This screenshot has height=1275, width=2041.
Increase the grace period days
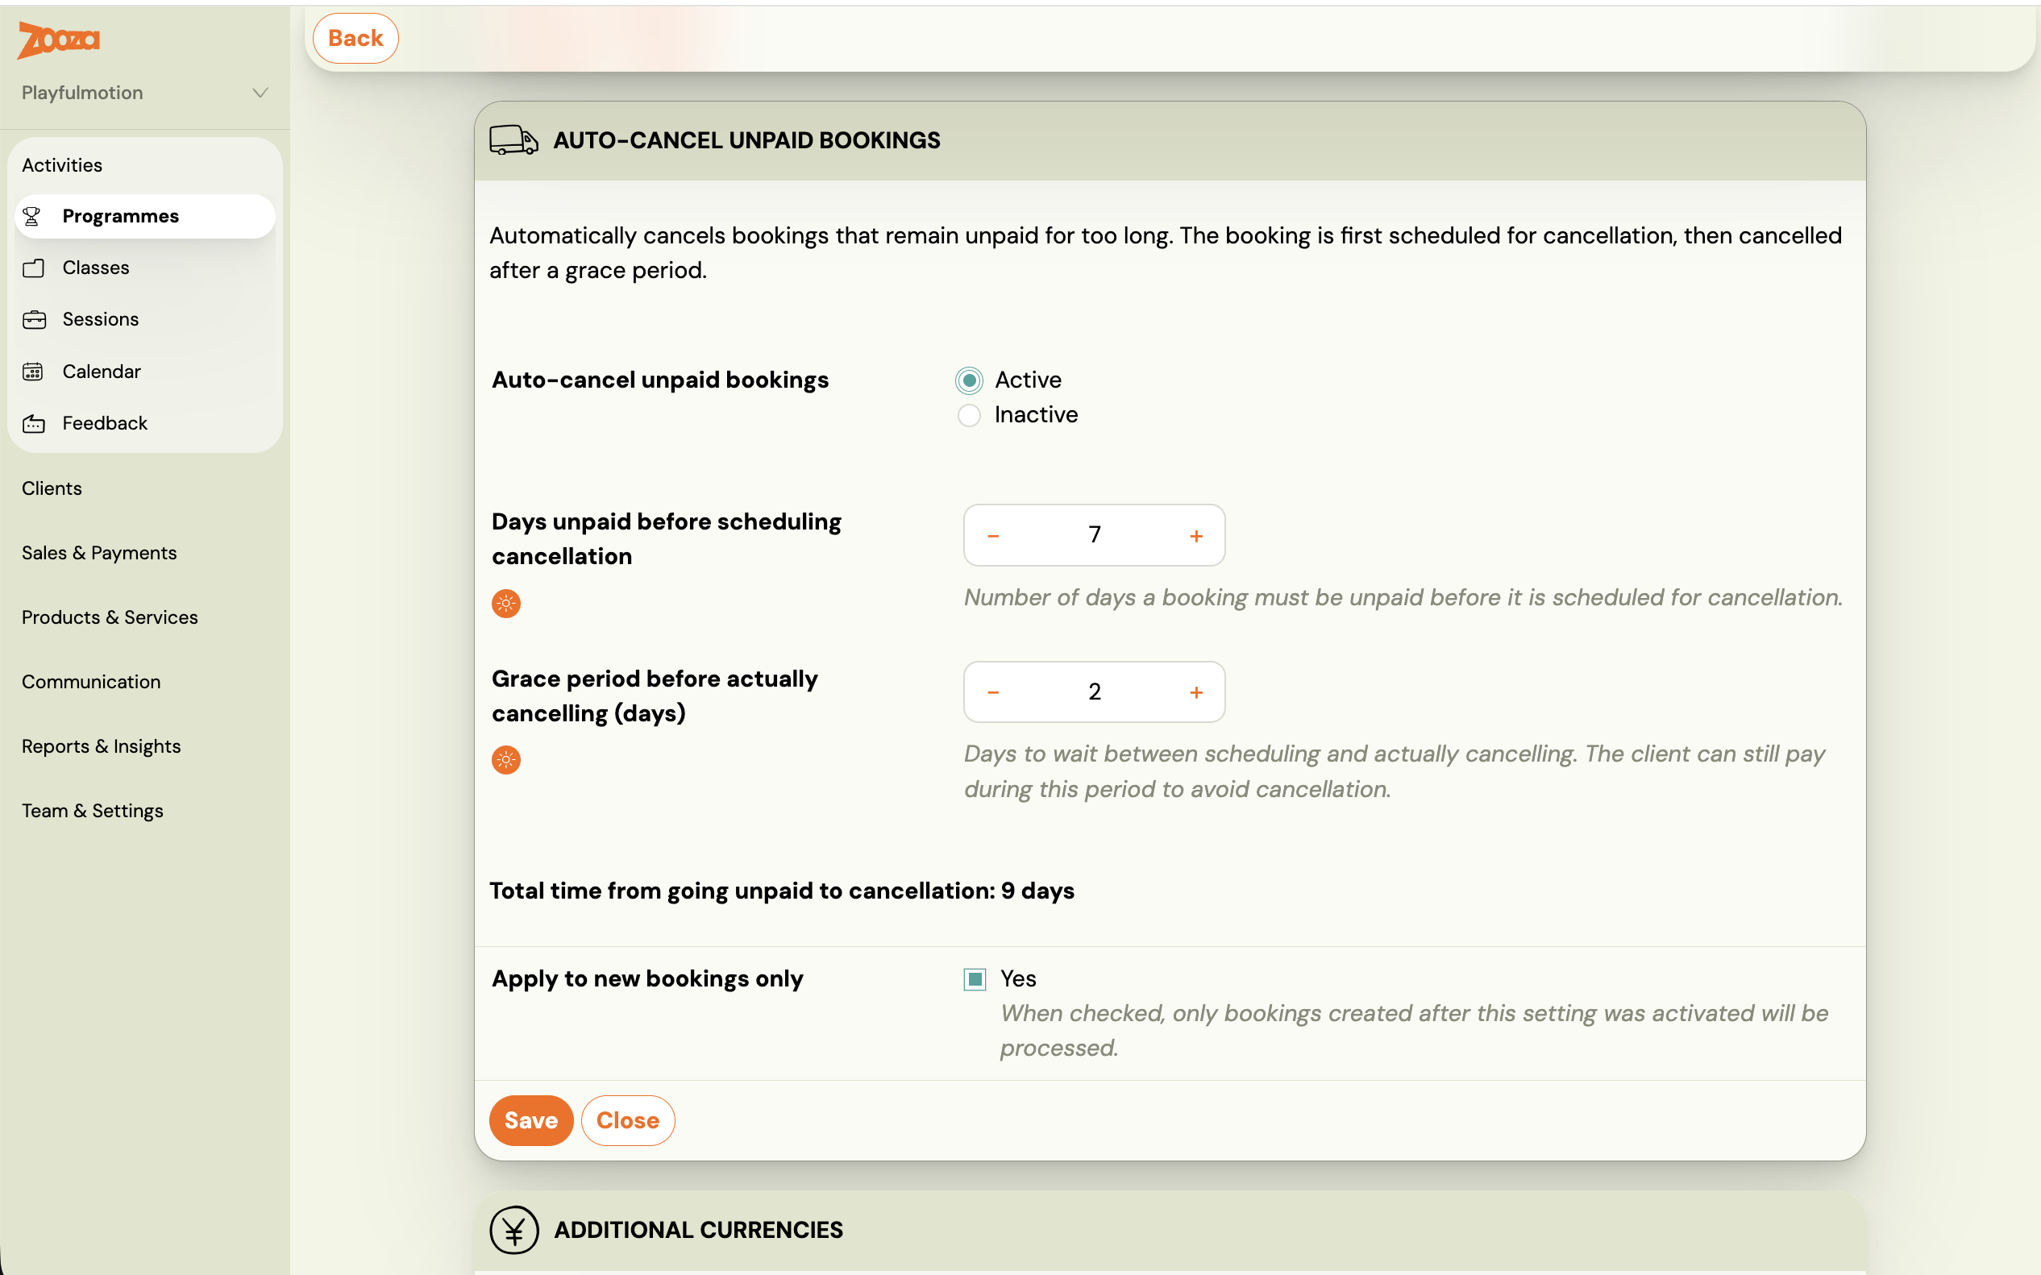[x=1196, y=692]
